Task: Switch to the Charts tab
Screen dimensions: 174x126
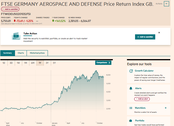Action: [21, 53]
